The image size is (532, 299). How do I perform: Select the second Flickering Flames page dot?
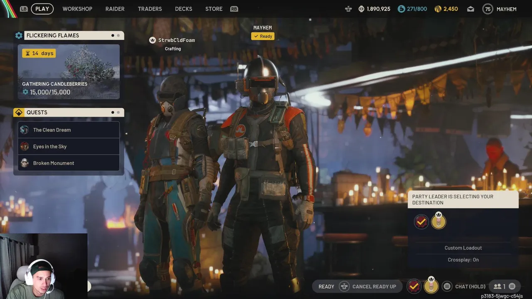118,35
